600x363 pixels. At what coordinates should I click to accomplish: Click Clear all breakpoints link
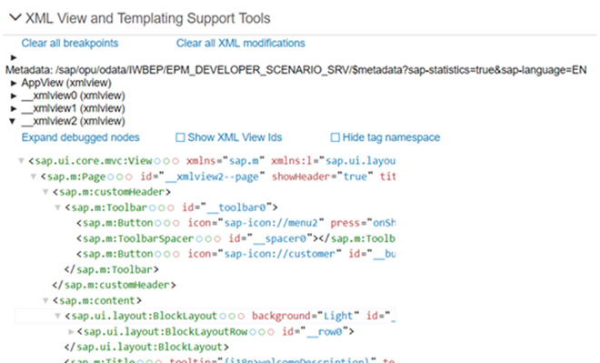point(70,44)
